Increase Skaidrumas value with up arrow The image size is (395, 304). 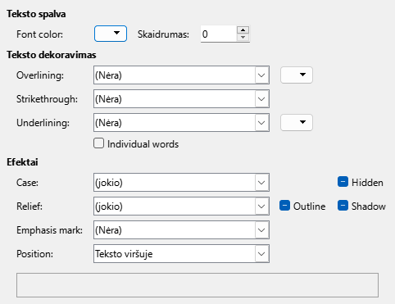(243, 29)
